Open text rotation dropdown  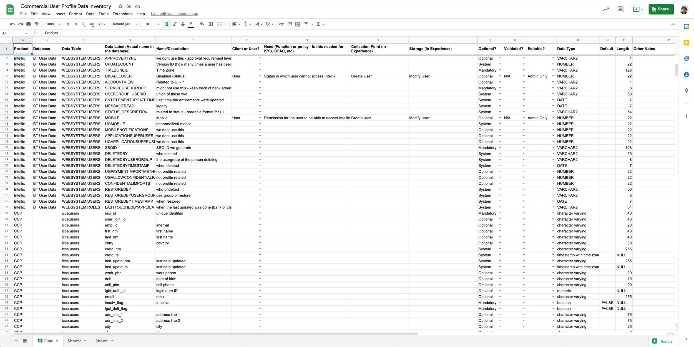270,24
